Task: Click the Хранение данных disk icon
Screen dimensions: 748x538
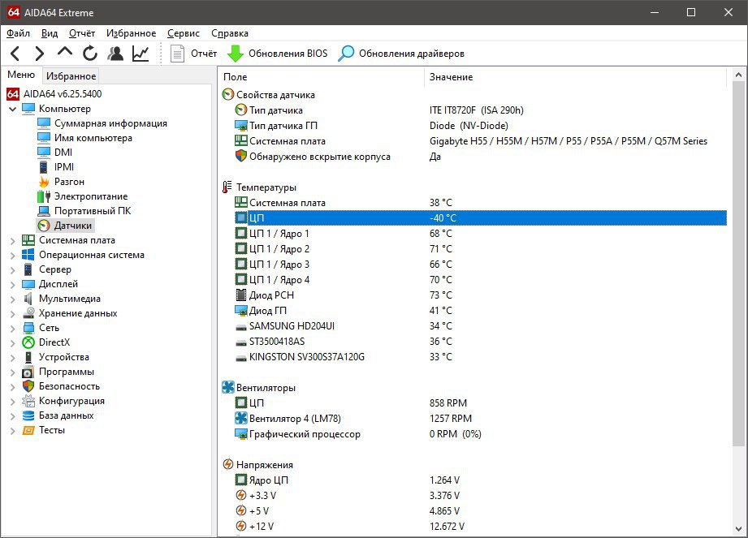Action: point(28,313)
